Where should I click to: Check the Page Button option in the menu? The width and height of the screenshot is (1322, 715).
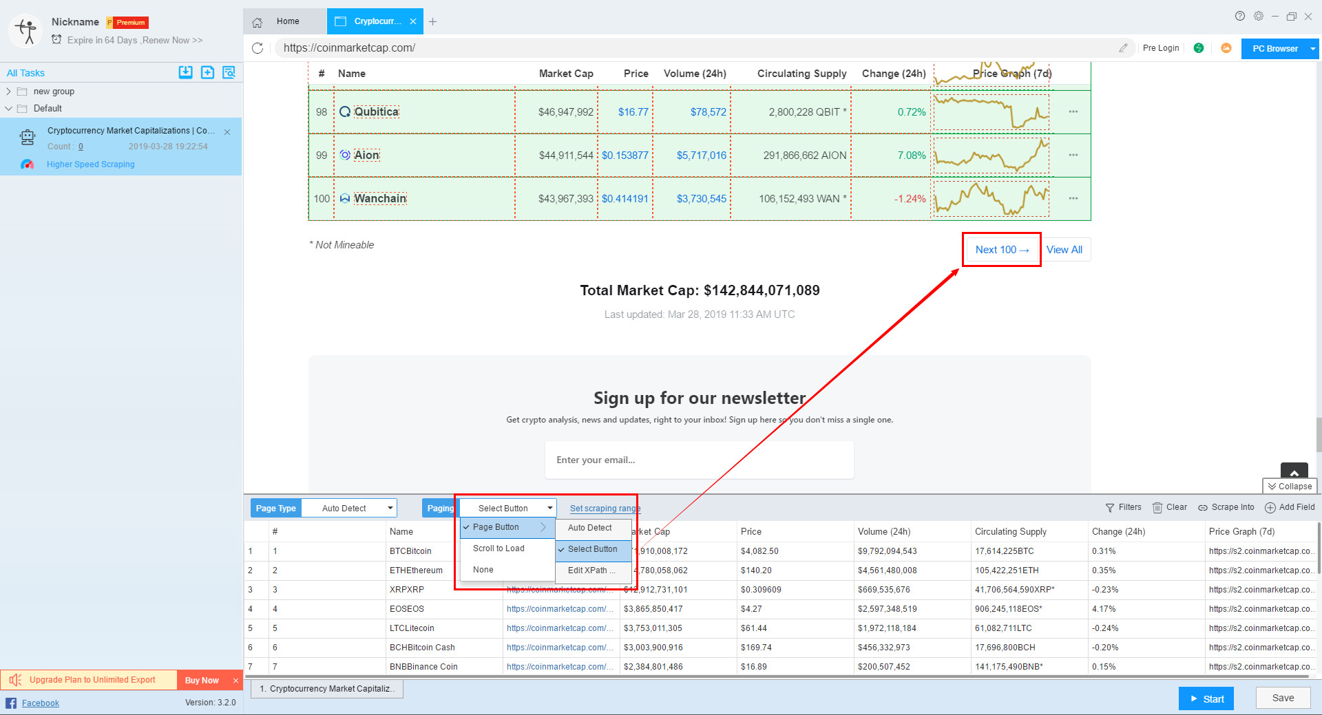(x=496, y=527)
